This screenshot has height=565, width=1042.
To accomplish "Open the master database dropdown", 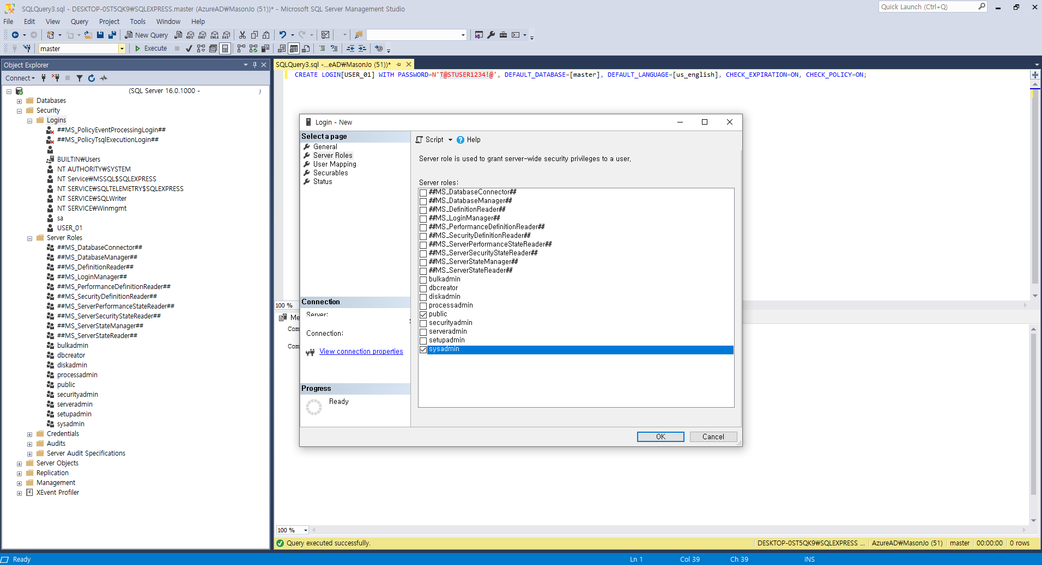I will (x=122, y=48).
